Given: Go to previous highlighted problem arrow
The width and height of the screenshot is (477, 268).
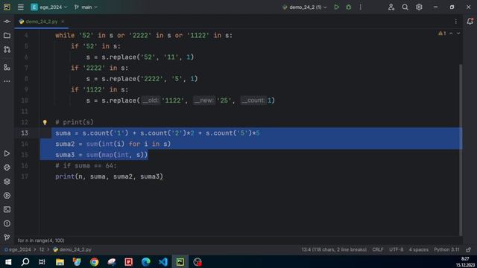Looking at the screenshot, I should click(x=451, y=33).
